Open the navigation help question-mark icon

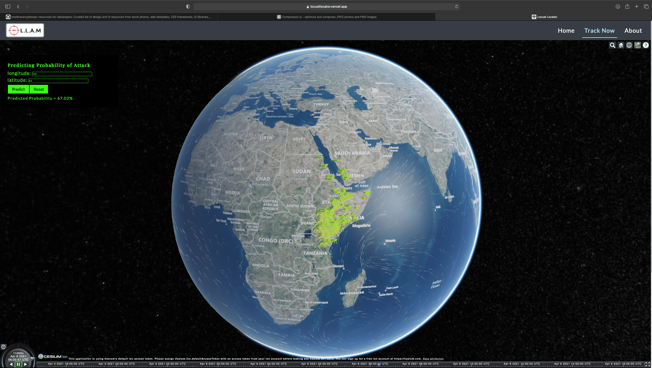click(x=646, y=45)
